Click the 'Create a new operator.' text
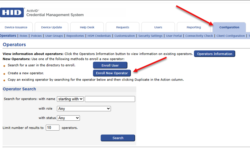The height and width of the screenshot is (149, 250). [x=26, y=73]
